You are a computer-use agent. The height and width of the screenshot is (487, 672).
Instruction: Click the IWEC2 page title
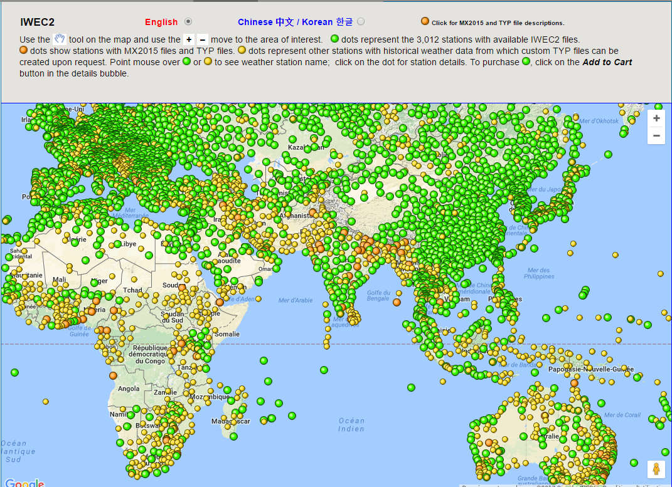[37, 23]
